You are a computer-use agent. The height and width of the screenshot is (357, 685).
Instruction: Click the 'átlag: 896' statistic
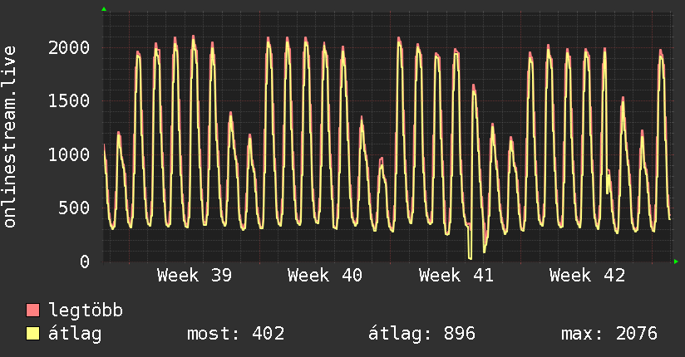click(421, 334)
